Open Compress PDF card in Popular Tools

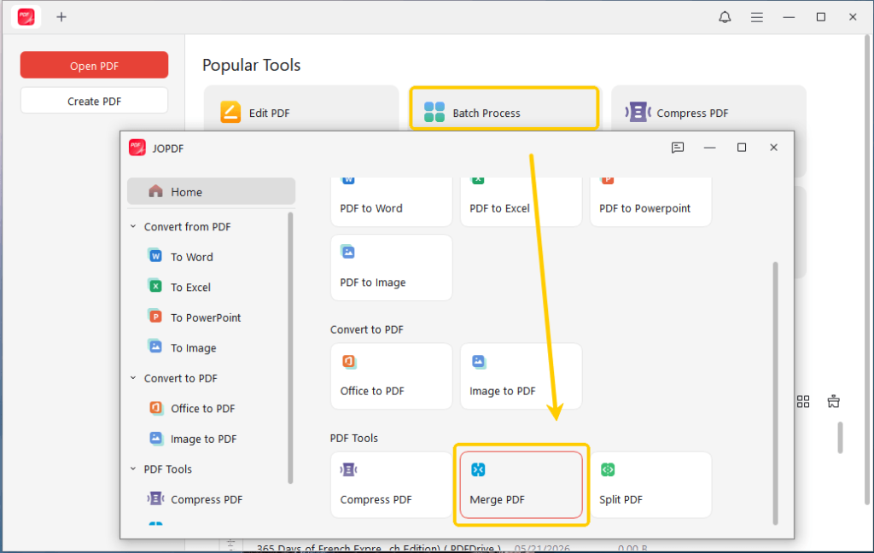click(708, 110)
